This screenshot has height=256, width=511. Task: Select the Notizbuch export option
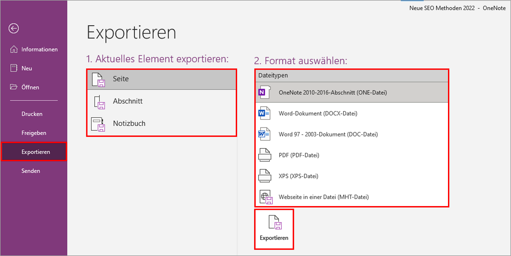(x=161, y=124)
